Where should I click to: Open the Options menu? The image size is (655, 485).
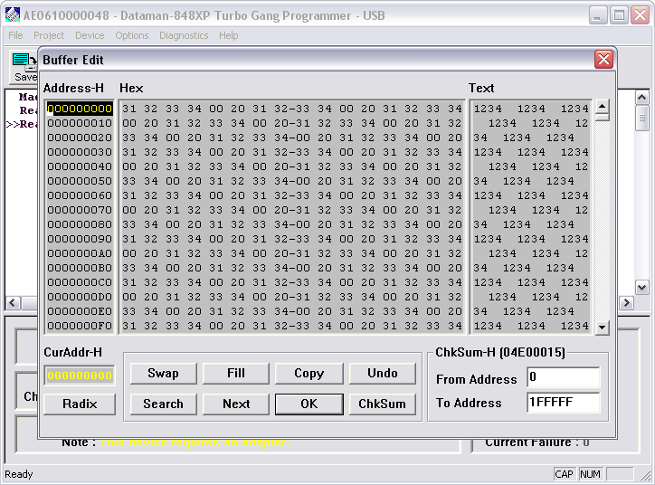coord(132,35)
